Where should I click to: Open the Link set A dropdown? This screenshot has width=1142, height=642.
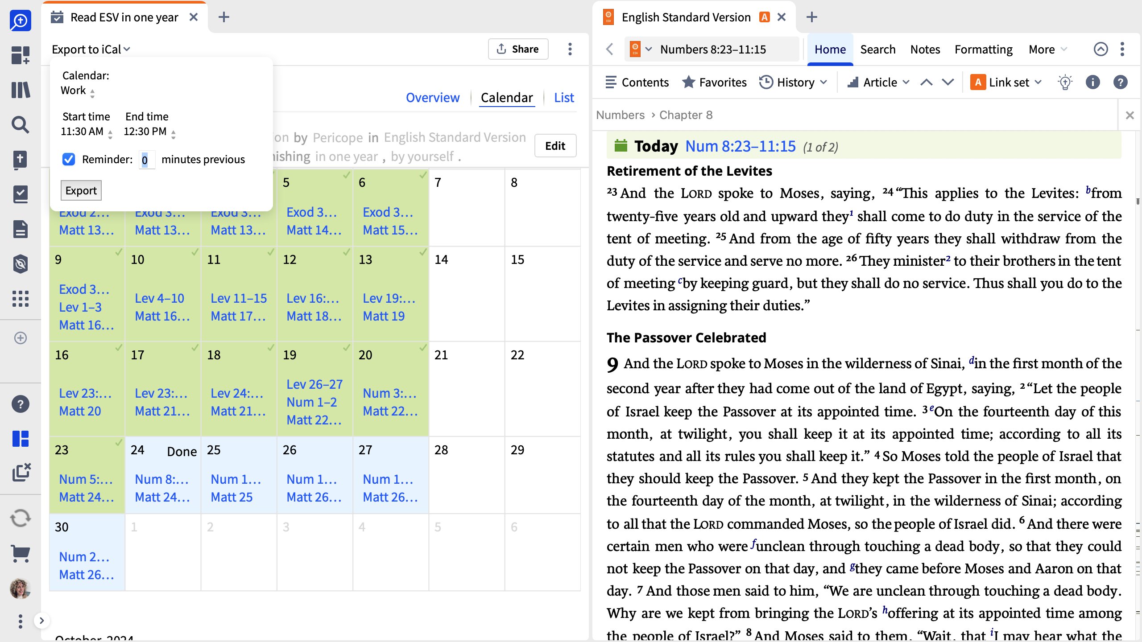[1006, 82]
